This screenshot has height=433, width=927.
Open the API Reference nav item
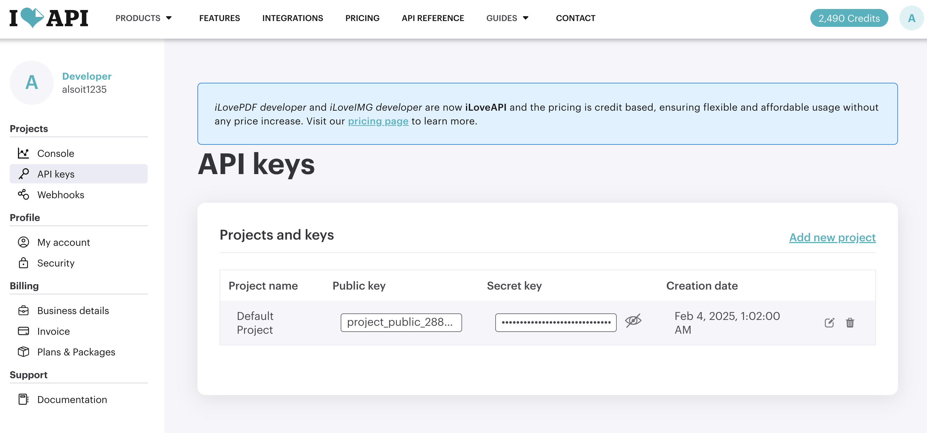pos(432,18)
